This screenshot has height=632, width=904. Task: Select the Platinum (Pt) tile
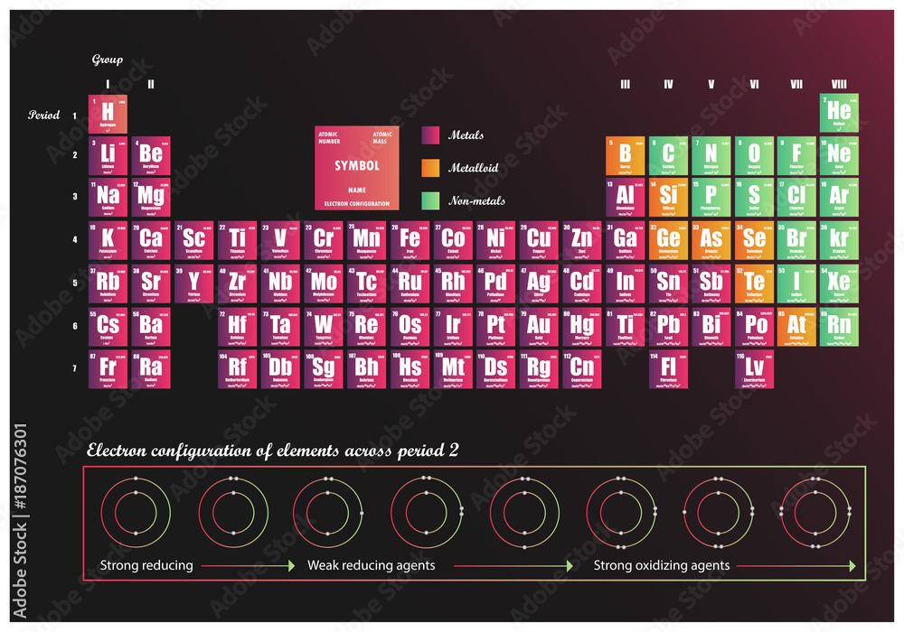495,327
